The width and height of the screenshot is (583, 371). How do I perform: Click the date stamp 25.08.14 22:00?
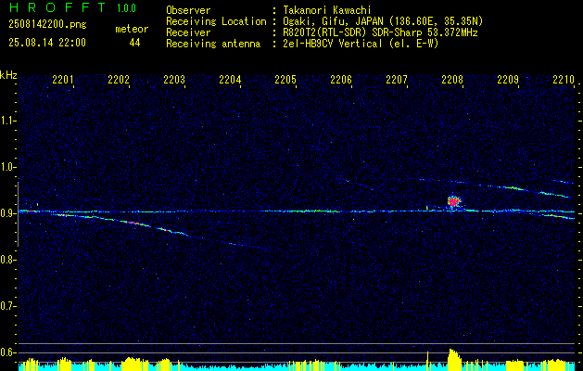[x=47, y=43]
